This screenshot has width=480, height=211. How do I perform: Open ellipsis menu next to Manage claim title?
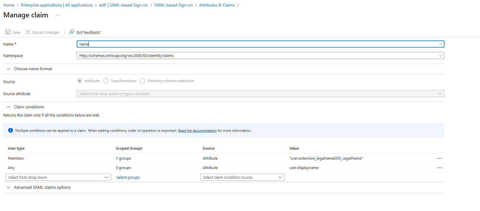click(58, 15)
